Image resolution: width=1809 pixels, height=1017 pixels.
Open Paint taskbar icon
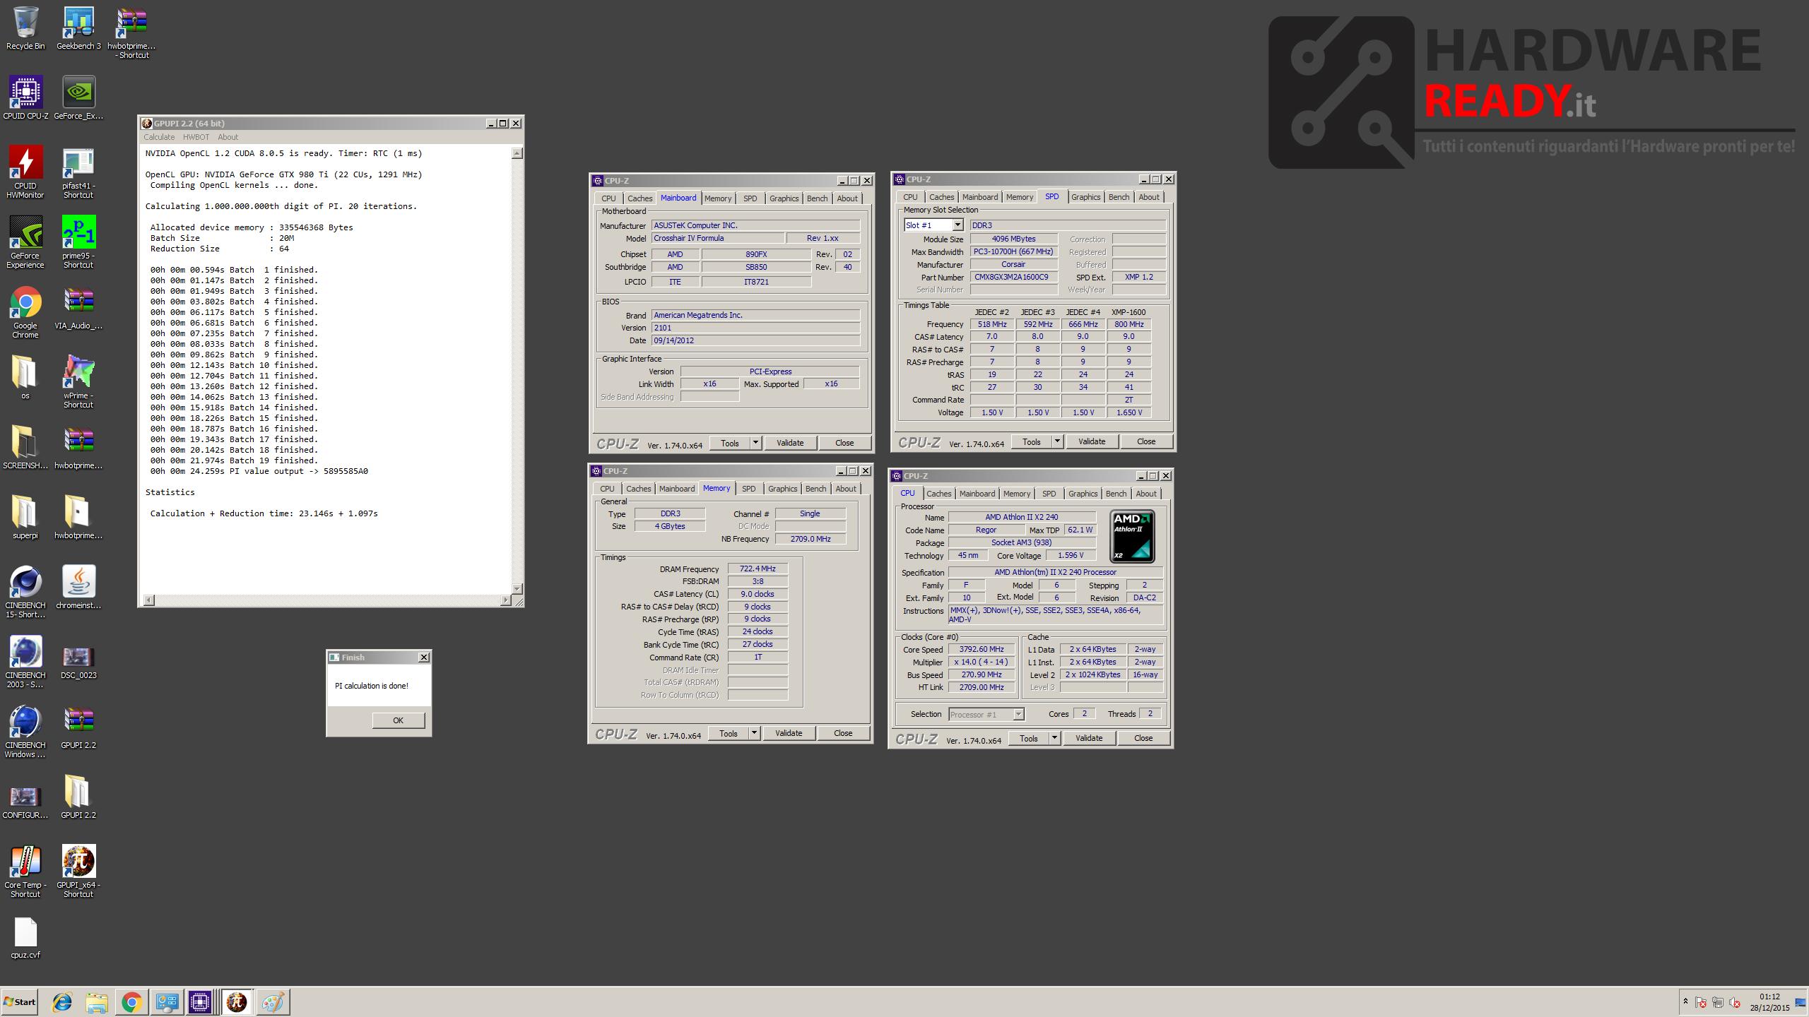pos(273,1001)
